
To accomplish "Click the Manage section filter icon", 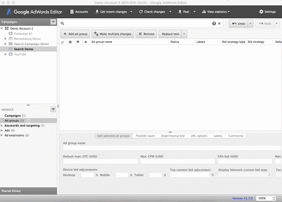I will point(53,110).
